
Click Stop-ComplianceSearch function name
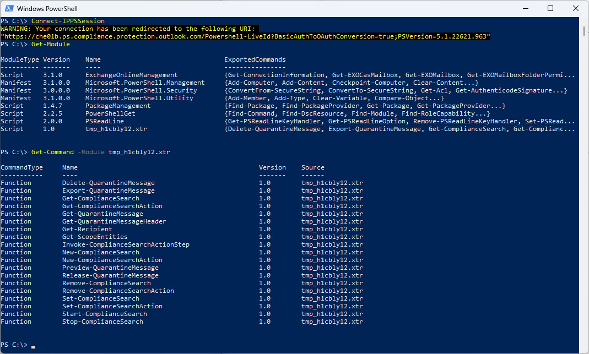[102, 322]
